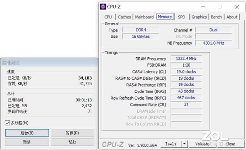The image size is (246, 150).
Task: Click the 取消 button
Action: pyautogui.click(x=27, y=142)
